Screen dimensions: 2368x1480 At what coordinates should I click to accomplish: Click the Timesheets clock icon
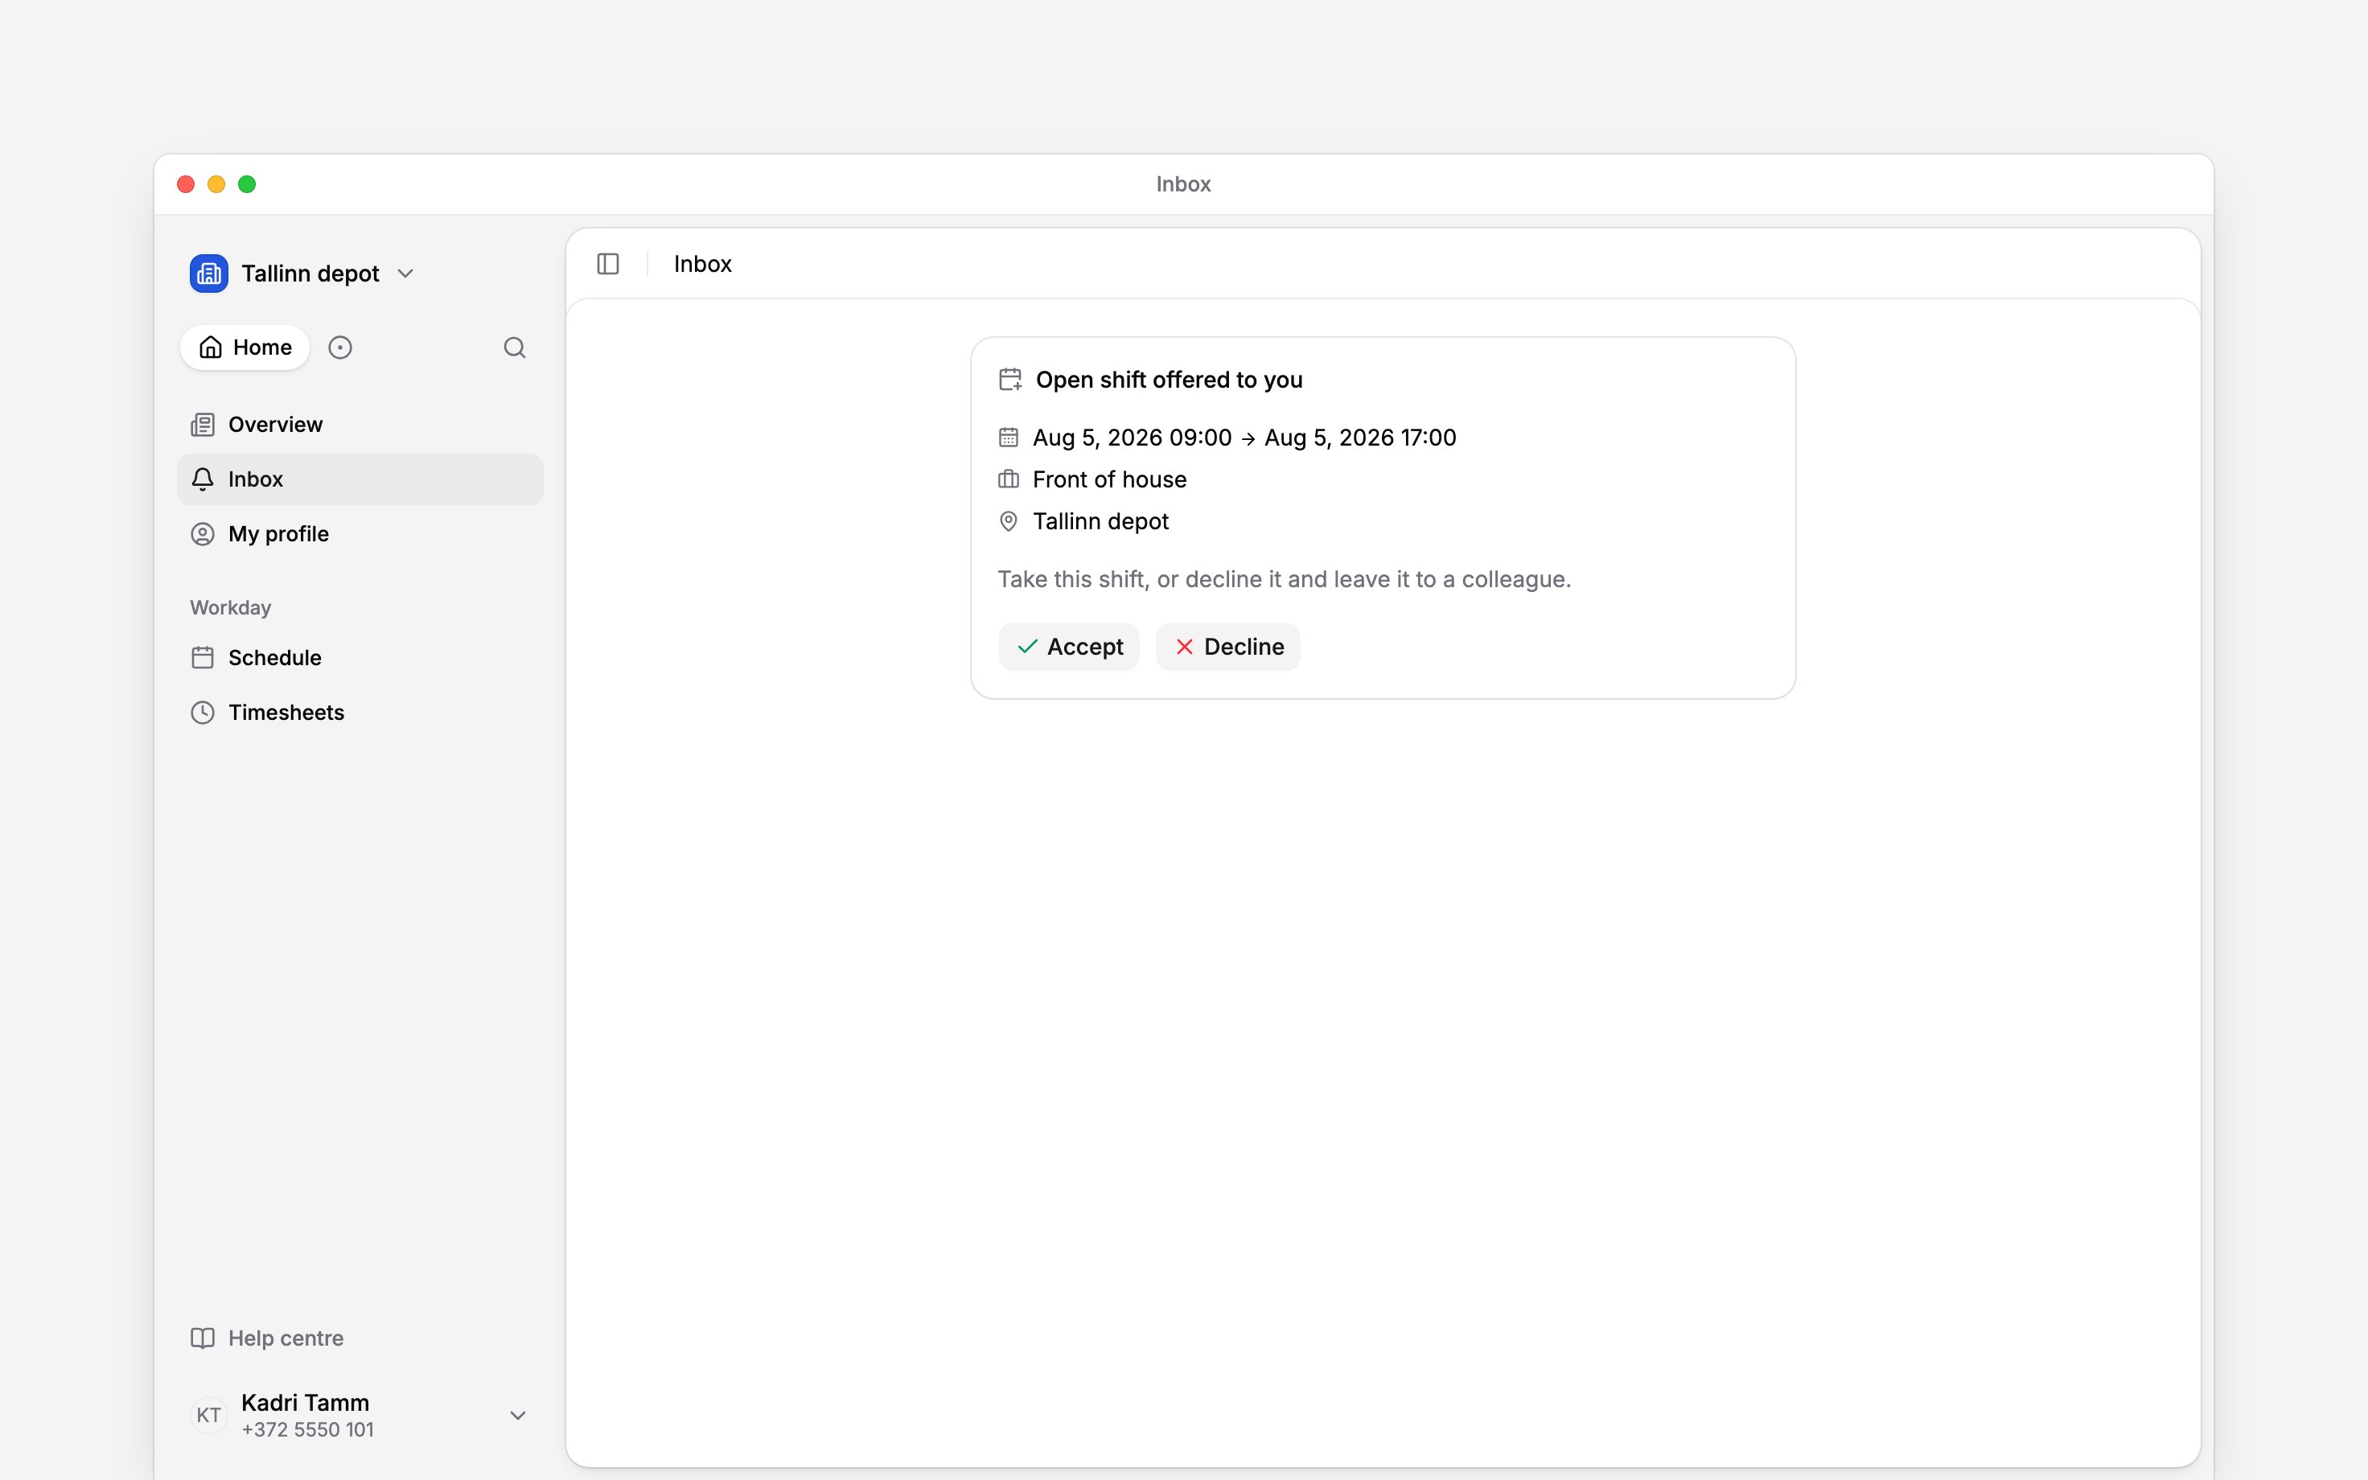coord(203,713)
